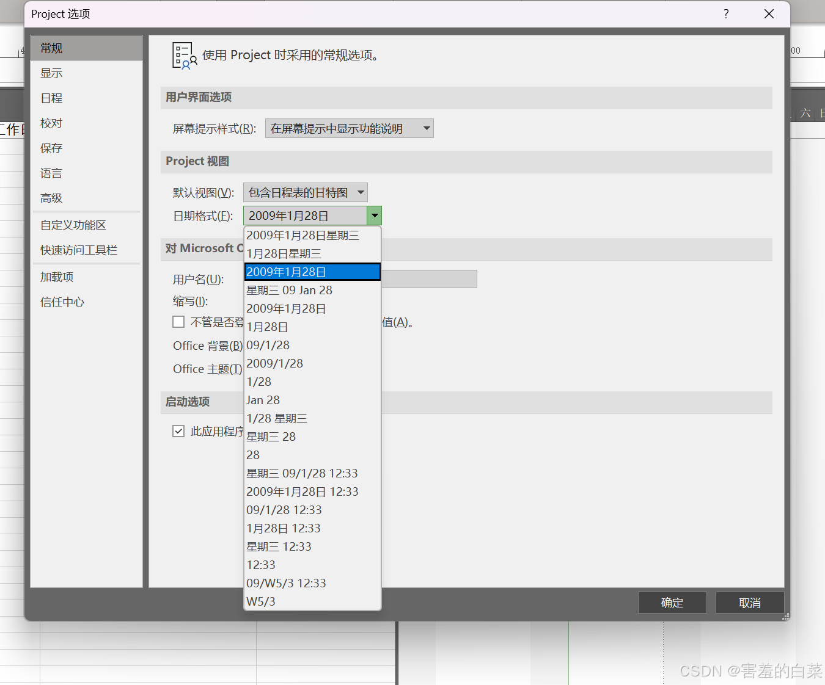Open the 语言 options category
The width and height of the screenshot is (825, 685).
86,173
